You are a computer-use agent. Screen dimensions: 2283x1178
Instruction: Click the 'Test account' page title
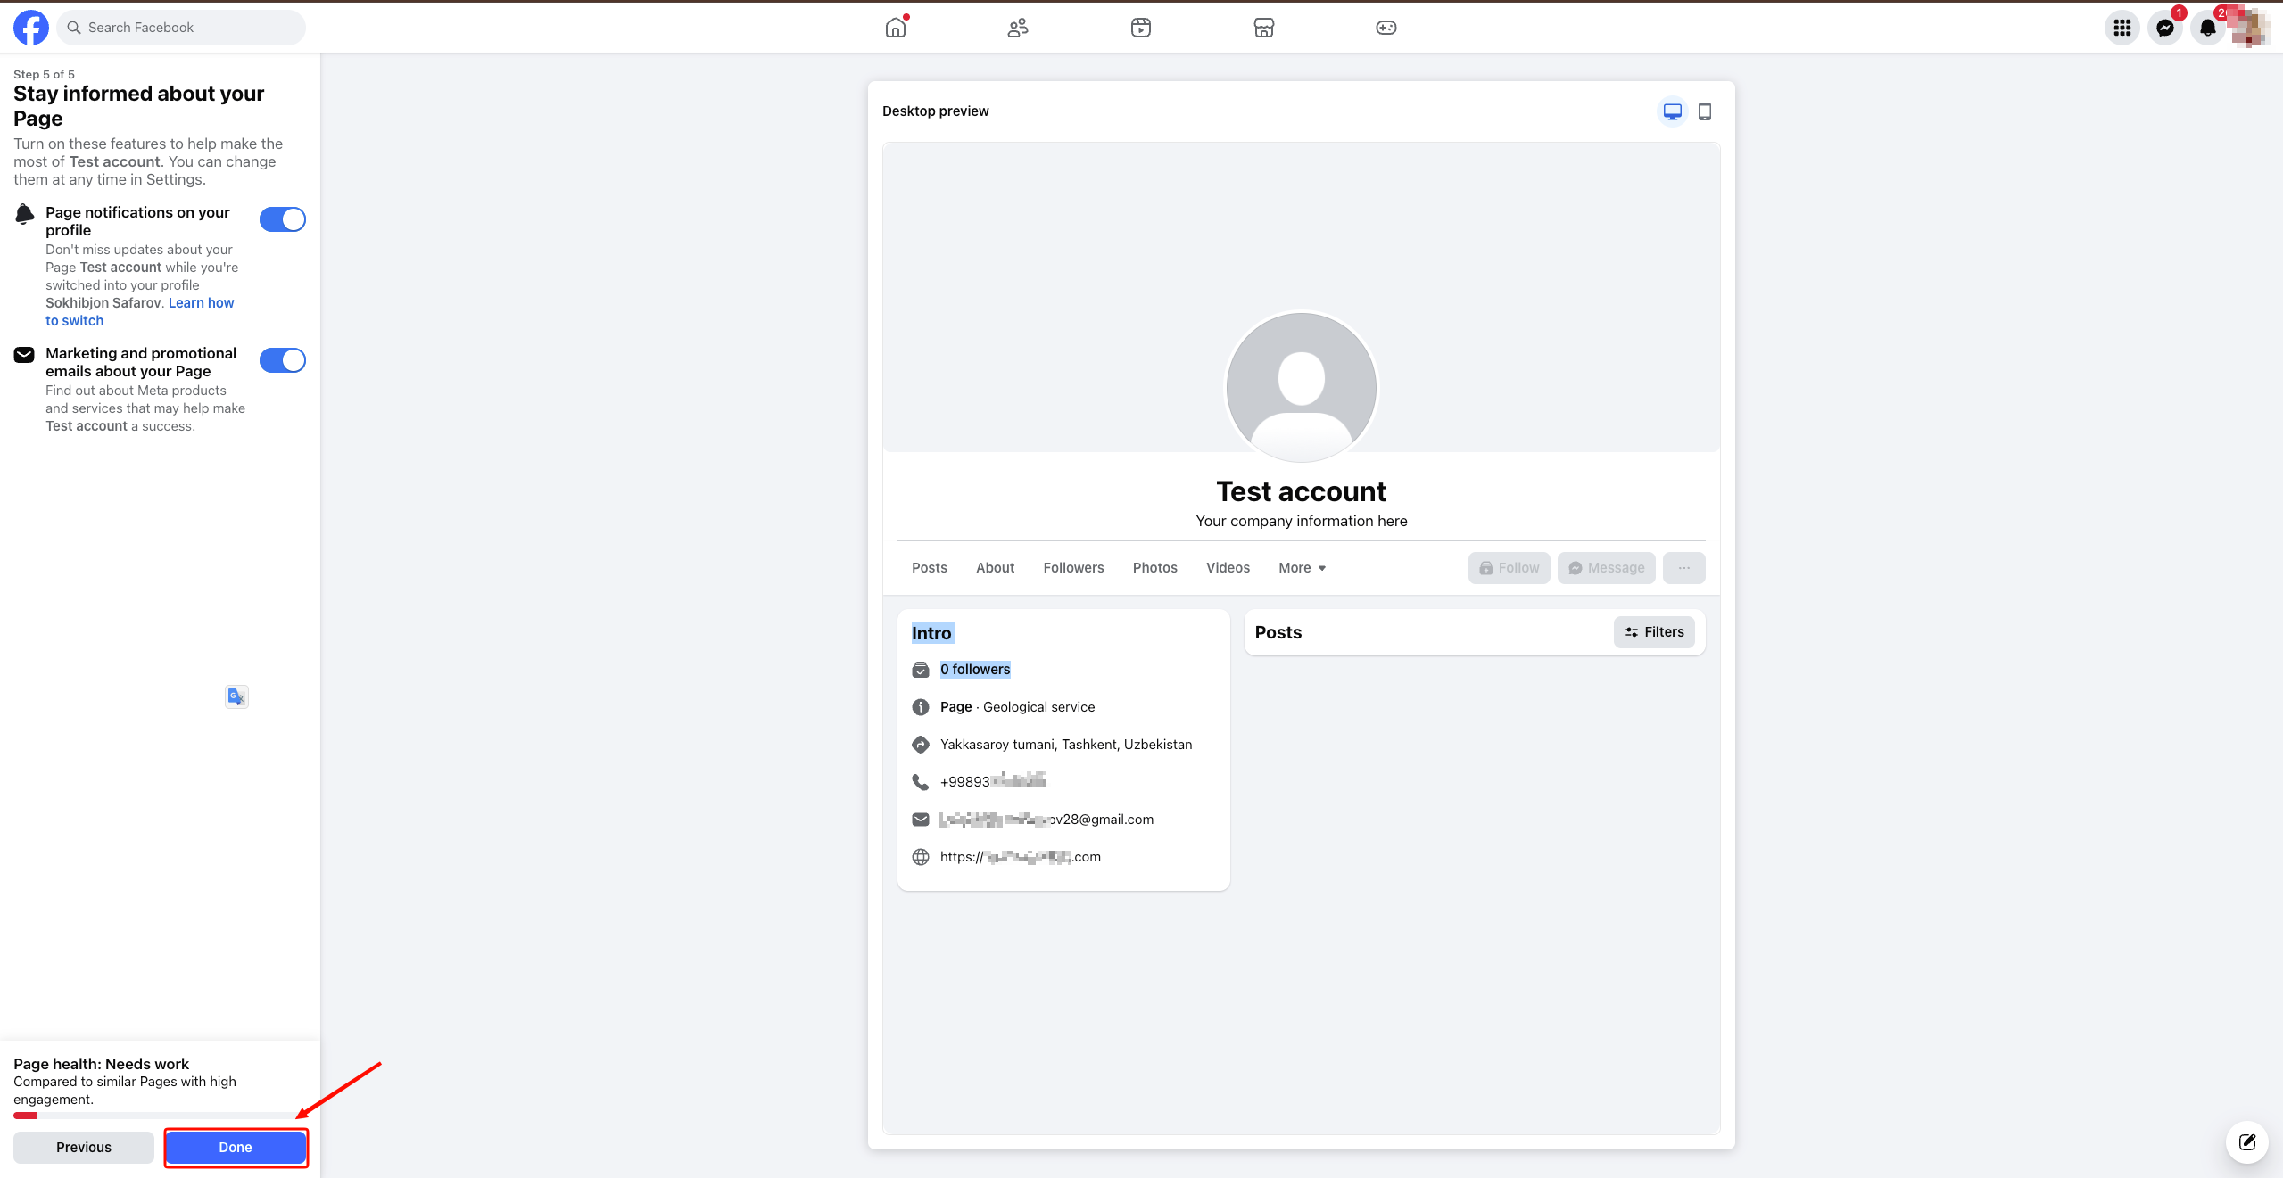(x=1302, y=491)
